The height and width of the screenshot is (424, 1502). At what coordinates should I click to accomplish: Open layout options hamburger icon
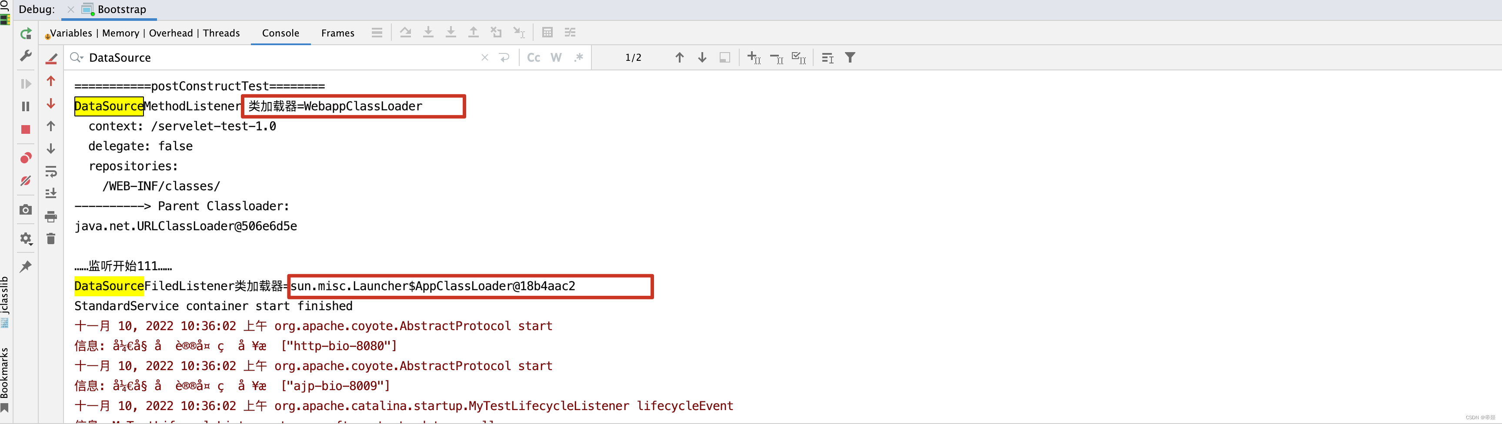(x=377, y=33)
